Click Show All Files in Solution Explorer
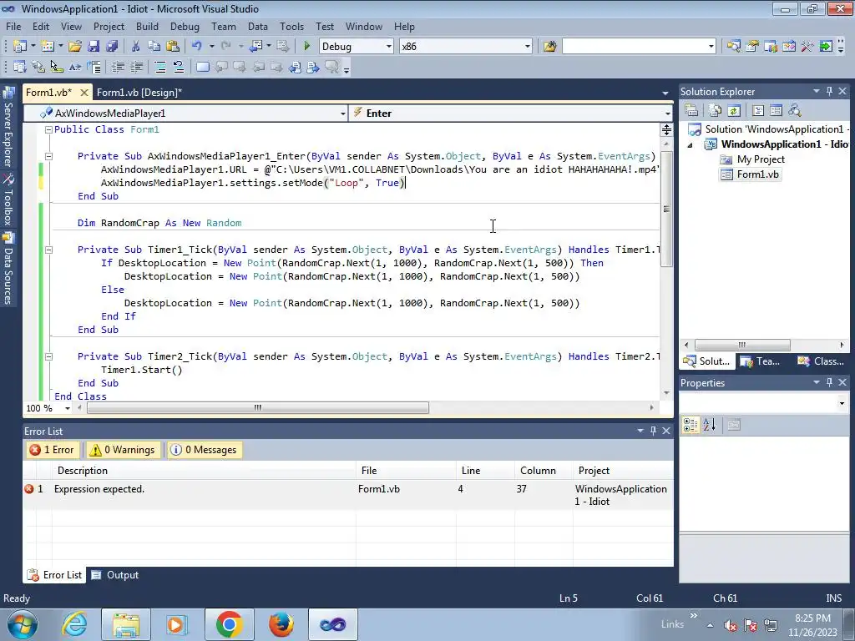The image size is (855, 641). (x=716, y=111)
